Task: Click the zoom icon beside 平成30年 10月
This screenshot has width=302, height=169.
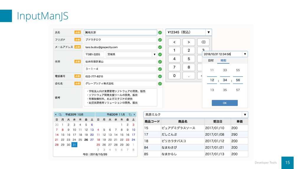Action: [x=60, y=115]
